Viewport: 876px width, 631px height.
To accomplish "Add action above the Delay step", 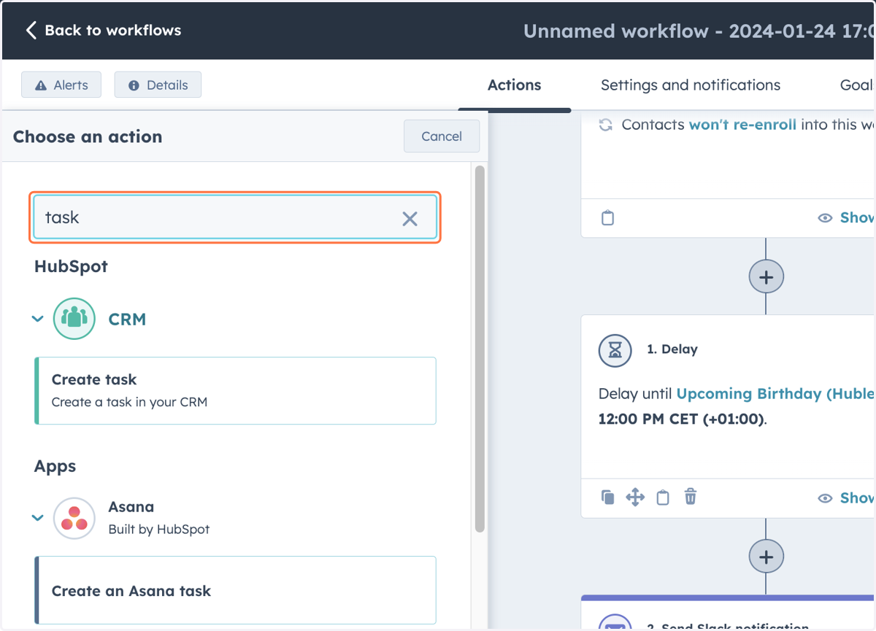I will point(766,277).
